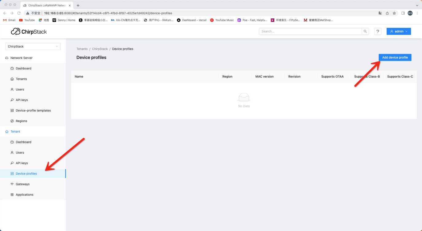Follow the Tenants breadcrumb link
The width and height of the screenshot is (422, 231).
pyautogui.click(x=82, y=49)
